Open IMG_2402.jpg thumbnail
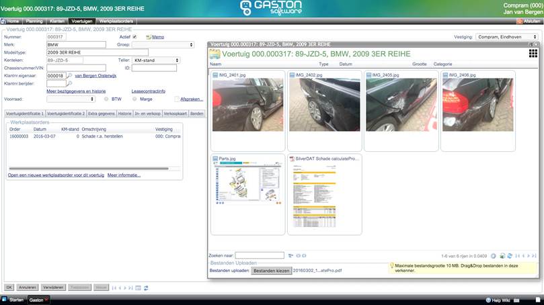The width and height of the screenshot is (544, 305). pos(324,105)
